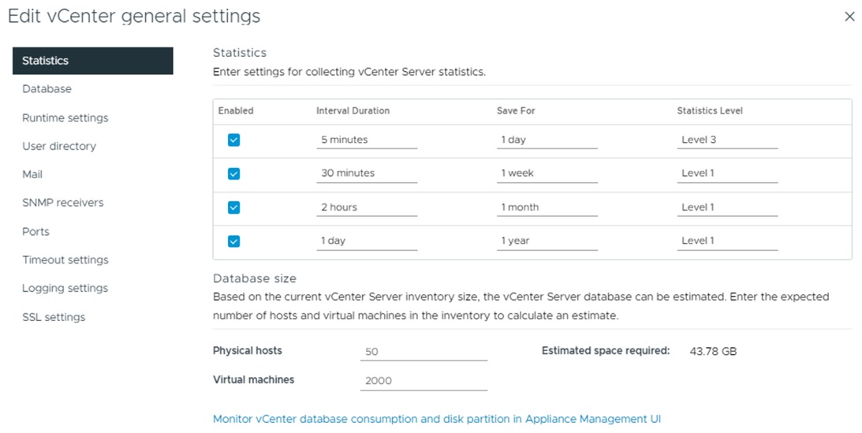Image resolution: width=862 pixels, height=433 pixels.
Task: Open Runtime settings in the sidebar
Action: 65,118
